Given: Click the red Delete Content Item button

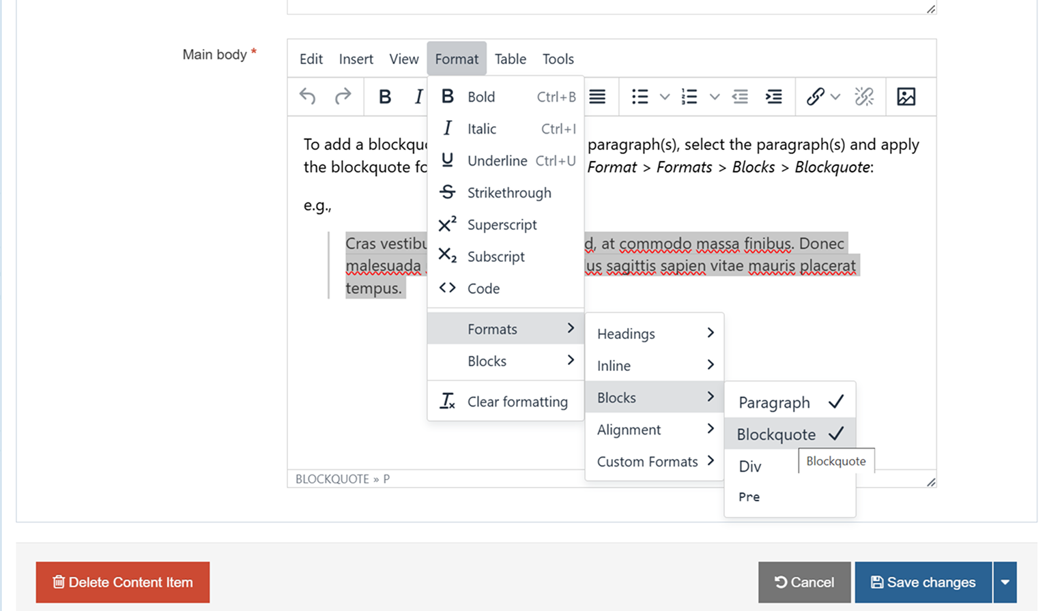Looking at the screenshot, I should tap(123, 582).
